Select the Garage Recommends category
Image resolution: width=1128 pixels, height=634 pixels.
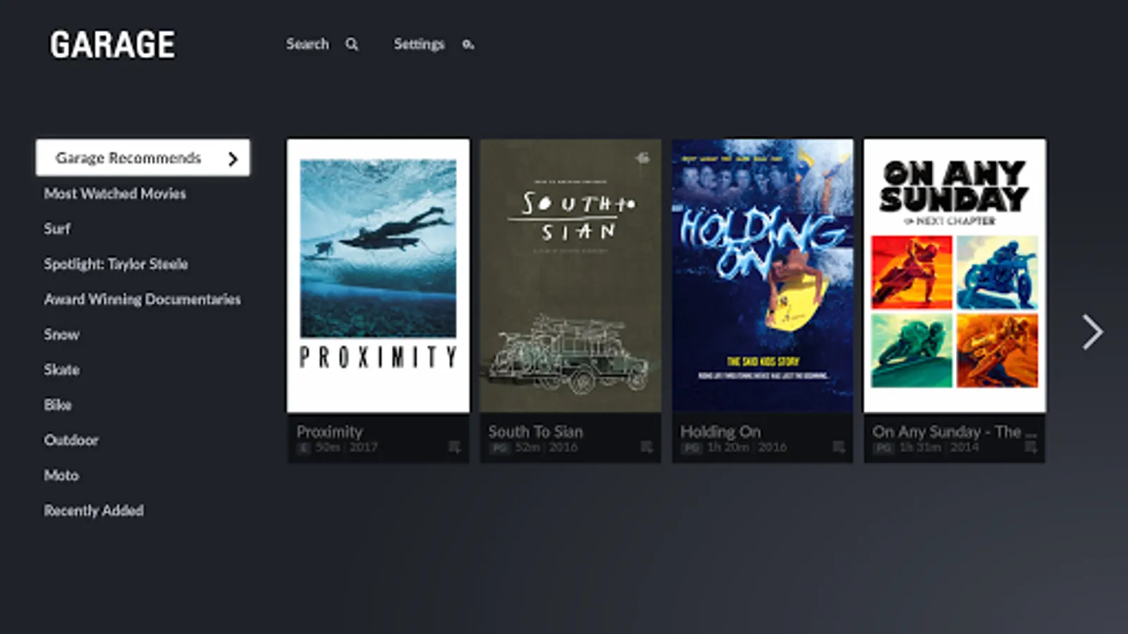click(142, 158)
